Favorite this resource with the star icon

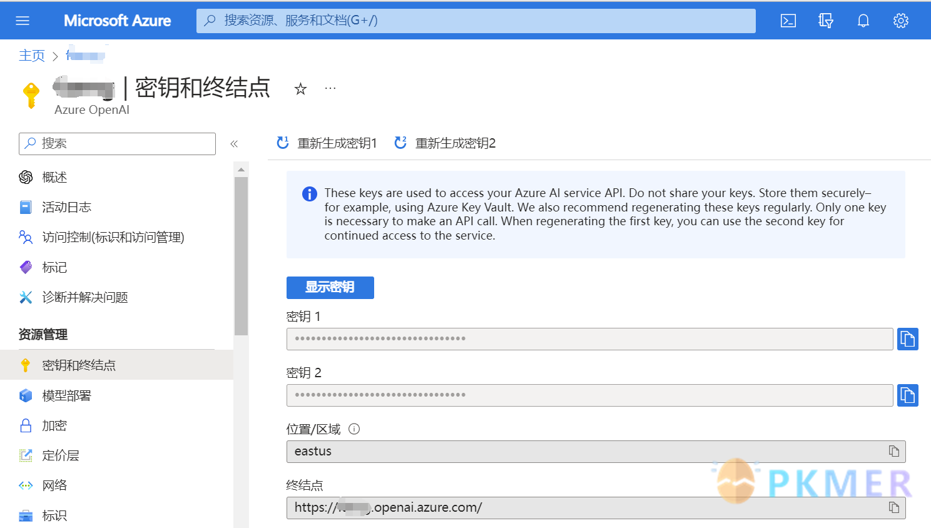[x=301, y=89]
